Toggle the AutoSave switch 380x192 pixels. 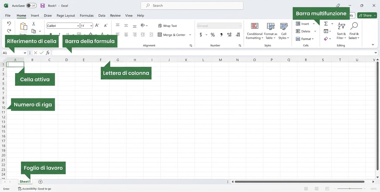pos(32,5)
